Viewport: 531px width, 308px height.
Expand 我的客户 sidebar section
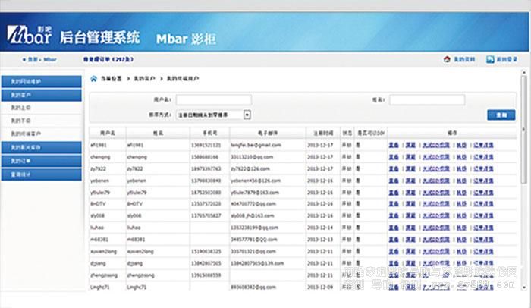42,95
